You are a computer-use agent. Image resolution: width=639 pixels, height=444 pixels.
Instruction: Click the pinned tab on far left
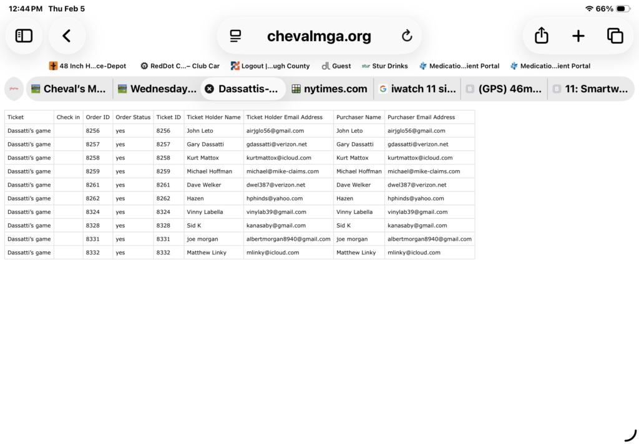tap(14, 89)
